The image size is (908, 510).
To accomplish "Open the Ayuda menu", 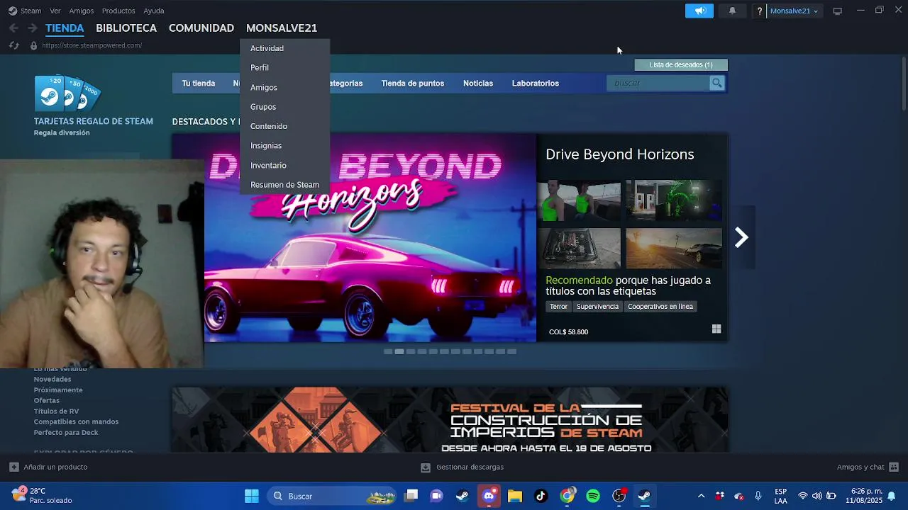I will coord(154,11).
